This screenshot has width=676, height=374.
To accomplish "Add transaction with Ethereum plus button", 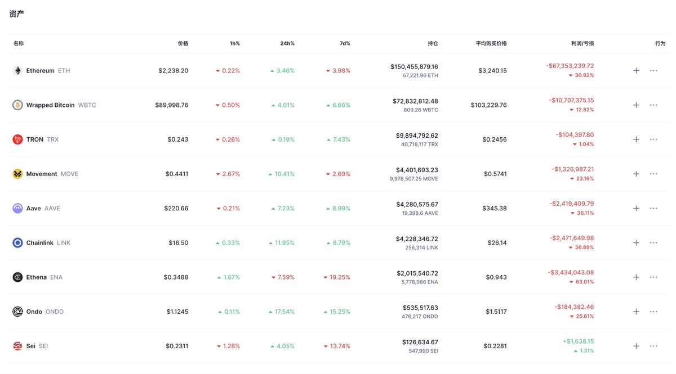I will pyautogui.click(x=636, y=71).
